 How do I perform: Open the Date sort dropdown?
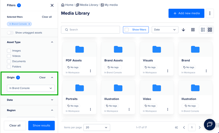(x=165, y=30)
